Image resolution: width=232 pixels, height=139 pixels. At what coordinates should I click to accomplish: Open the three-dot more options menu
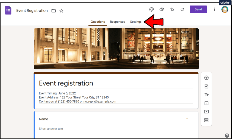(214, 9)
